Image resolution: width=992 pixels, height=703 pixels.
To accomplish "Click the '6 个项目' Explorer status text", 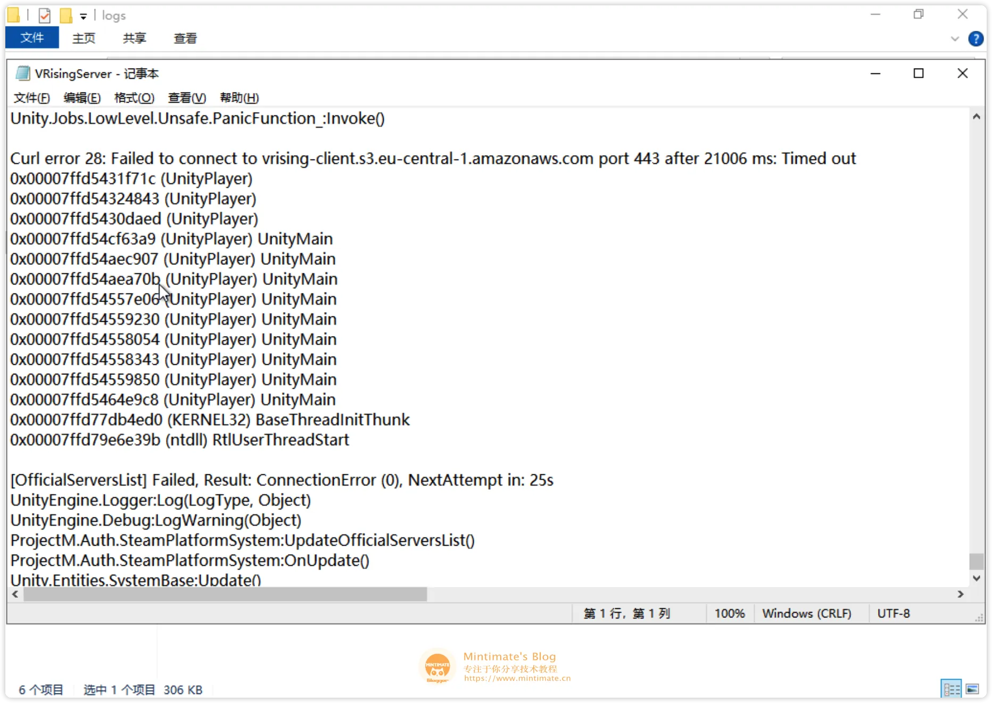I will click(41, 690).
